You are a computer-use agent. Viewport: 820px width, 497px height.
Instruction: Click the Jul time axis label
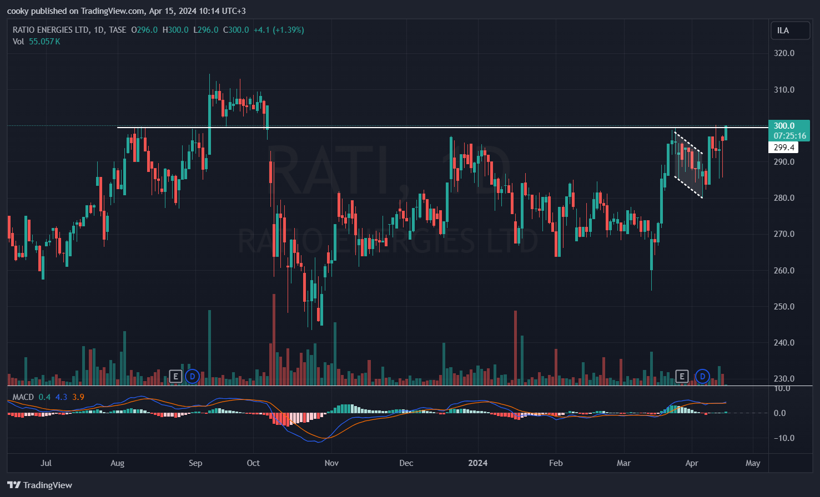(46, 463)
